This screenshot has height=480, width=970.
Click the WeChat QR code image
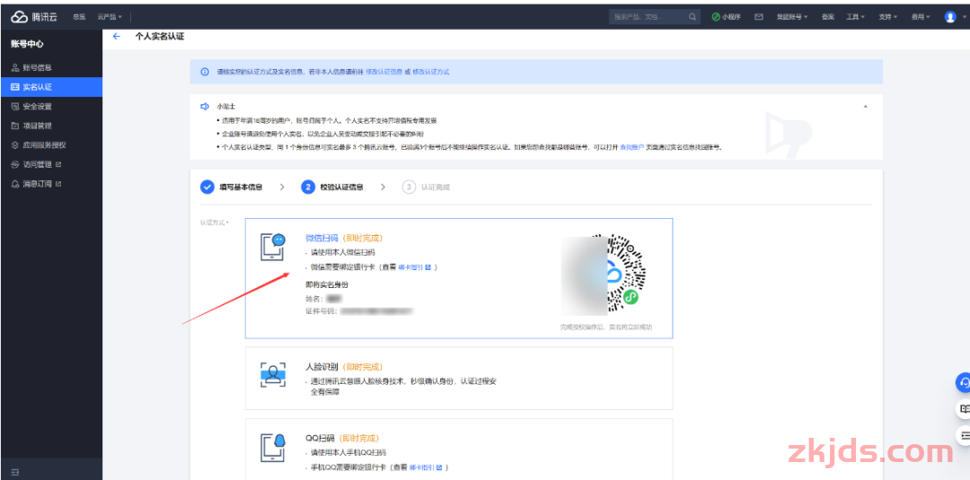point(604,274)
